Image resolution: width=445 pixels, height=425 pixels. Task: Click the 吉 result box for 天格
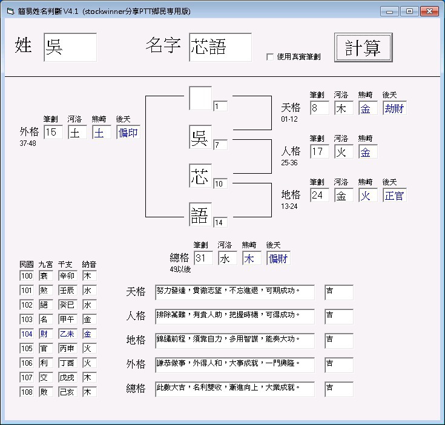pyautogui.click(x=339, y=292)
